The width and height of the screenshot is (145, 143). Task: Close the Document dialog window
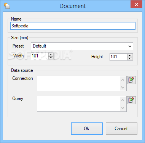tap(137, 5)
